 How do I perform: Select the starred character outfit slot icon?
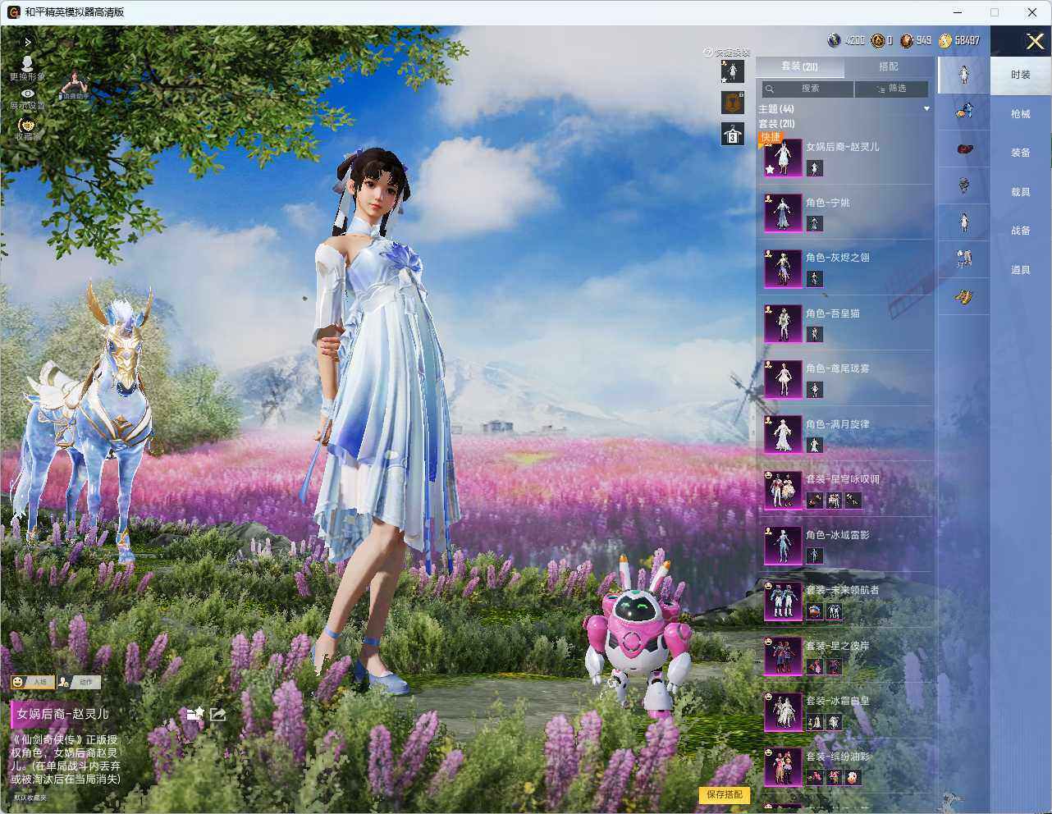(732, 71)
